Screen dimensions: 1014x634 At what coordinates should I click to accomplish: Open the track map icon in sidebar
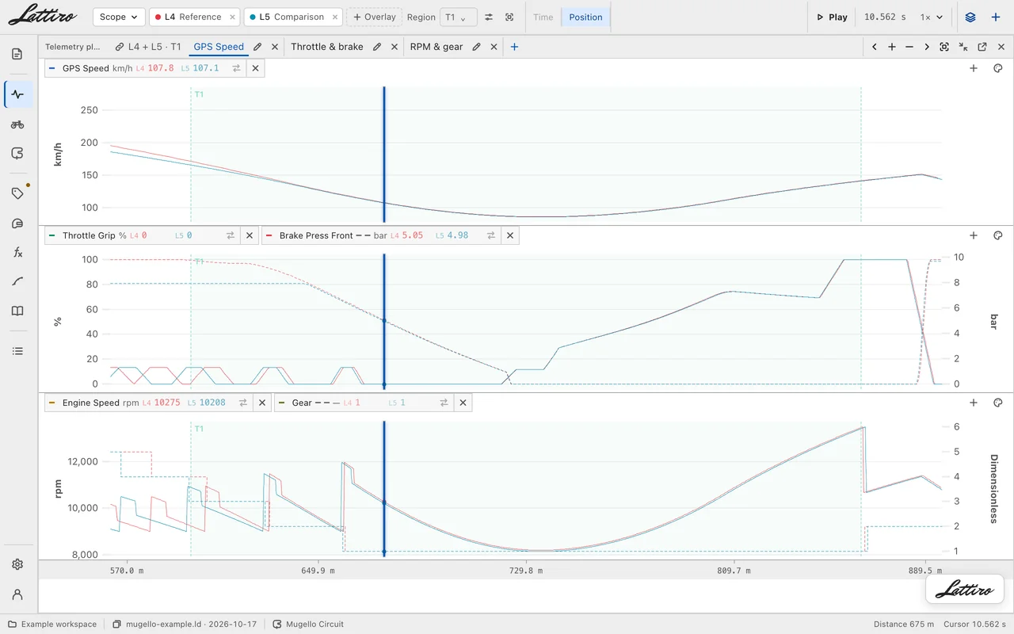click(x=17, y=154)
